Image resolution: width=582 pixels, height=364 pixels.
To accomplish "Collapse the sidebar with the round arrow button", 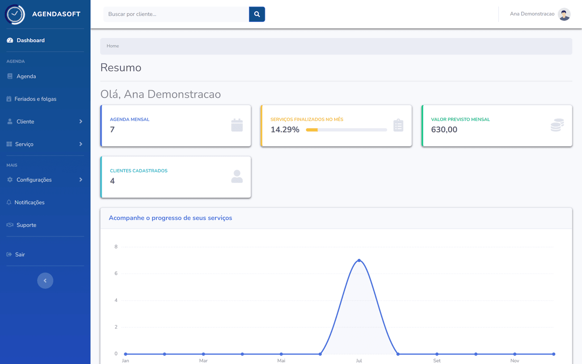I will click(45, 281).
